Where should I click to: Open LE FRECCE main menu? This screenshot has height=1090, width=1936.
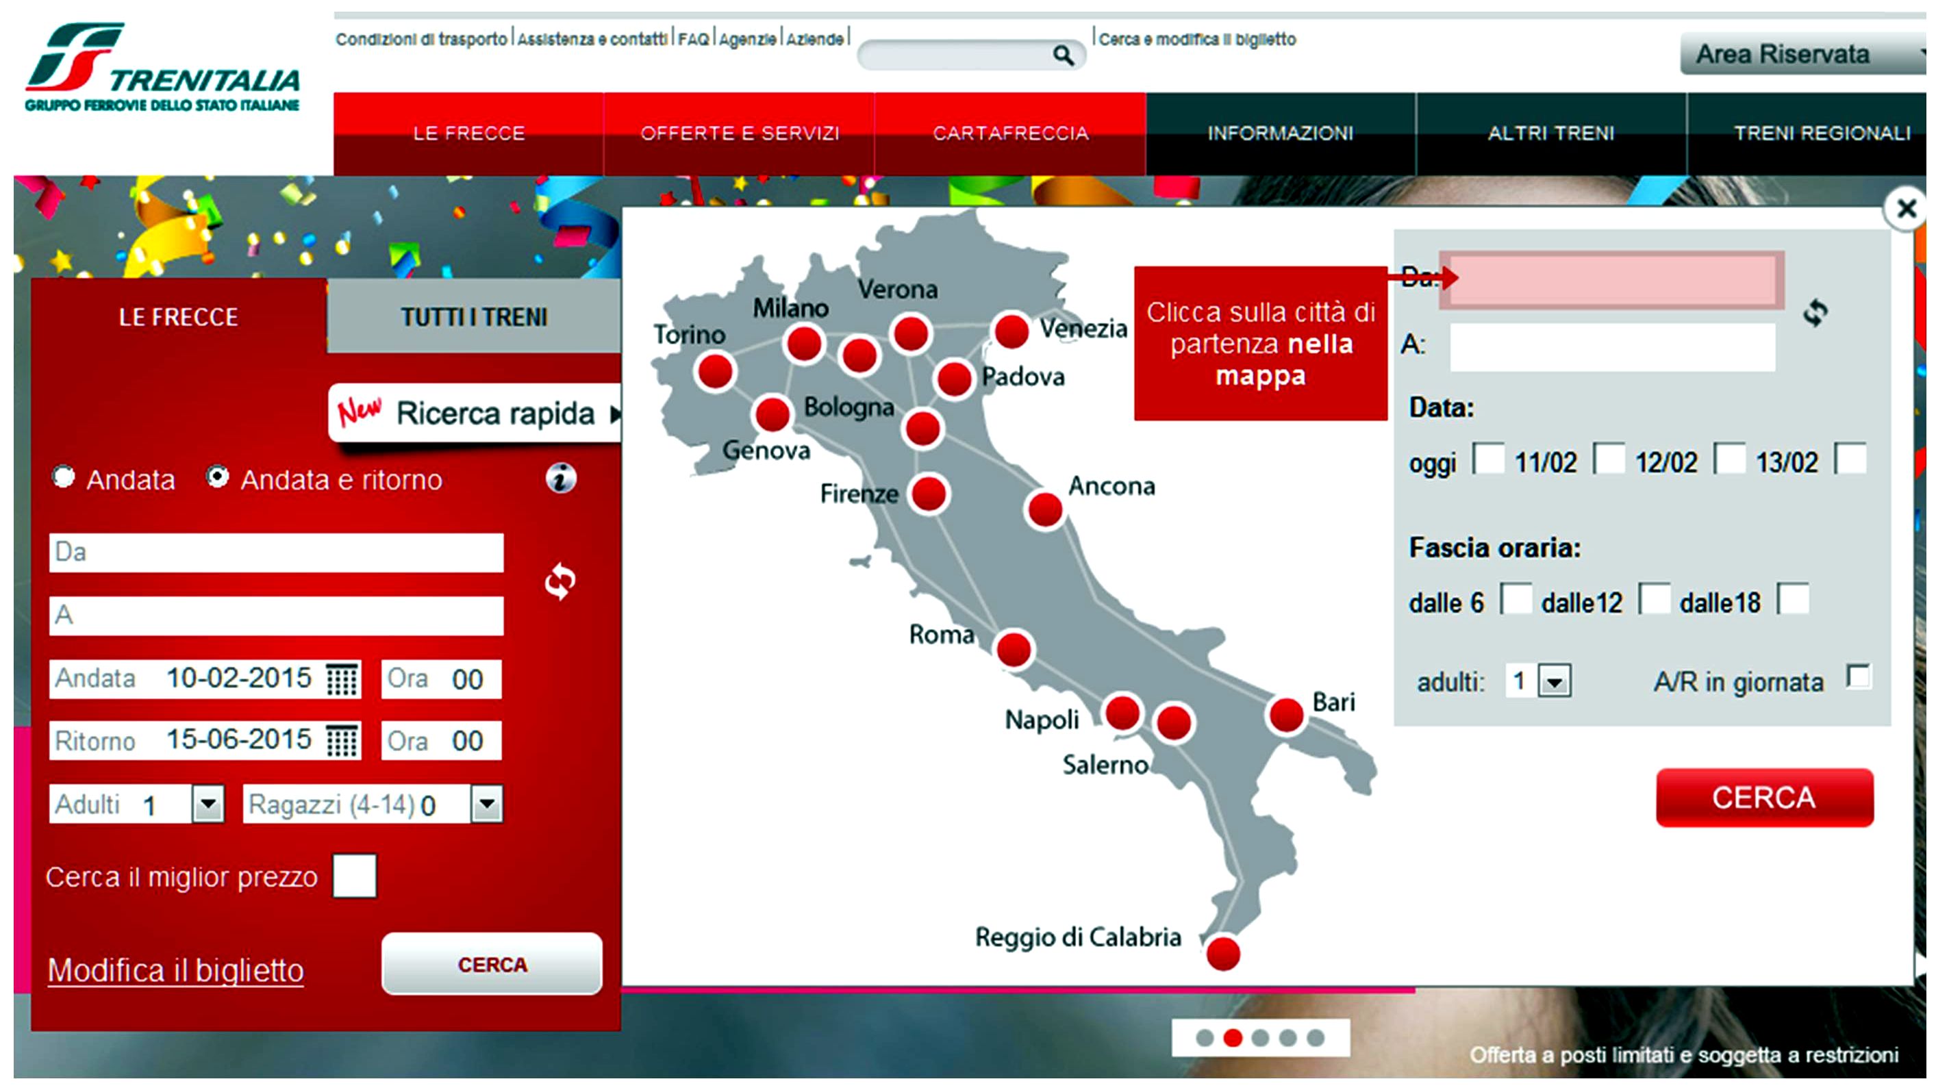click(469, 134)
